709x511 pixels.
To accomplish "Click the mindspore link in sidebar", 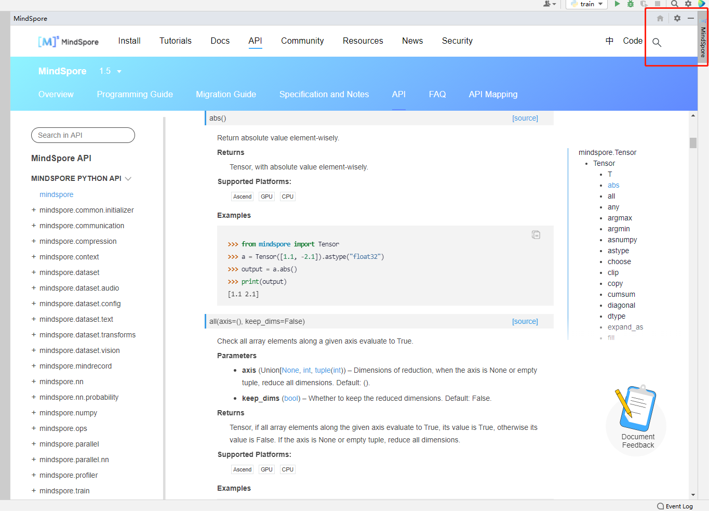I will tap(57, 194).
